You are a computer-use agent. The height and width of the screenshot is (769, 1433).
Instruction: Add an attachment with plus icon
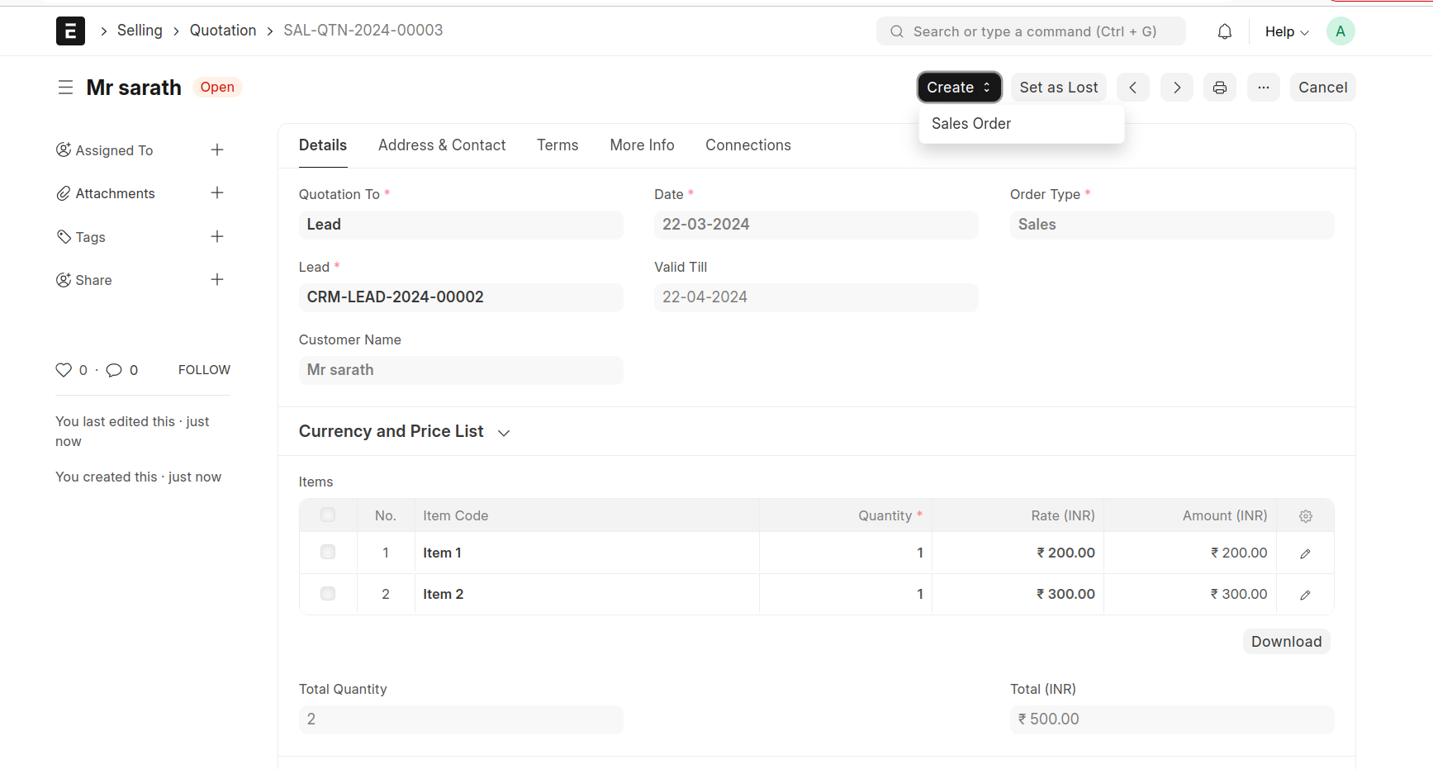[217, 193]
